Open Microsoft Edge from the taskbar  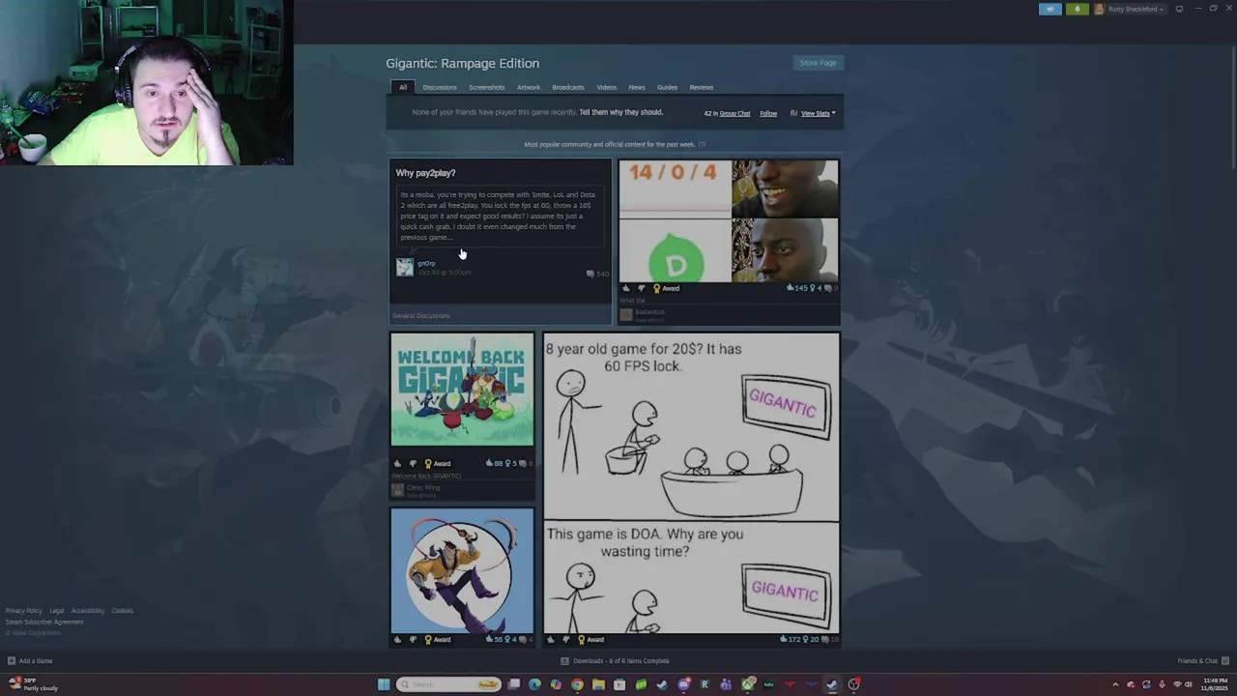pyautogui.click(x=534, y=684)
